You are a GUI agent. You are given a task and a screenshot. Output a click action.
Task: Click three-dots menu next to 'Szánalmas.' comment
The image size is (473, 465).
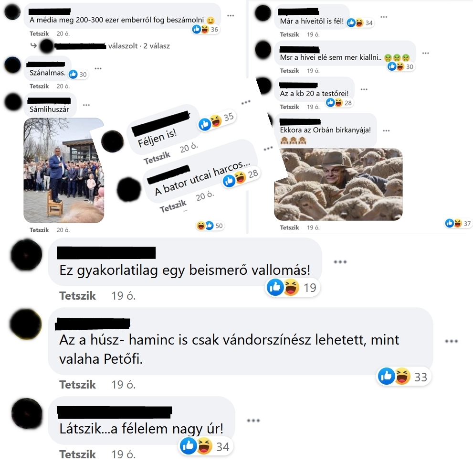pos(98,68)
